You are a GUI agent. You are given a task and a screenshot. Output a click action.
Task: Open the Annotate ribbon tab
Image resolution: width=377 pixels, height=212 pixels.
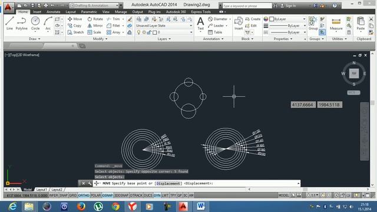(54, 12)
